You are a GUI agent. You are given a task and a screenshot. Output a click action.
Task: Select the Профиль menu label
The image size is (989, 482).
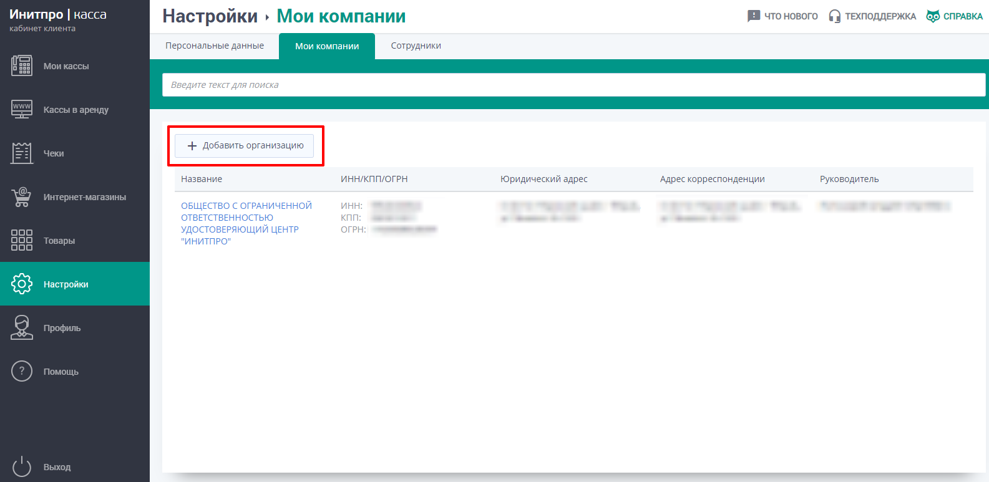click(x=62, y=328)
